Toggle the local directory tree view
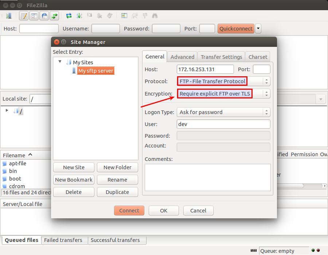This screenshot has height=255, width=328. [34, 16]
